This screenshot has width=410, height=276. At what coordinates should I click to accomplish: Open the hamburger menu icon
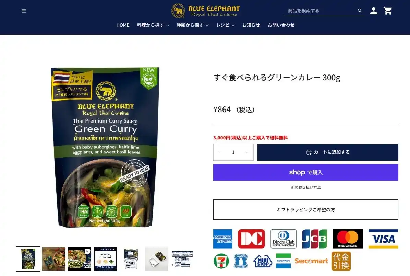(x=24, y=11)
